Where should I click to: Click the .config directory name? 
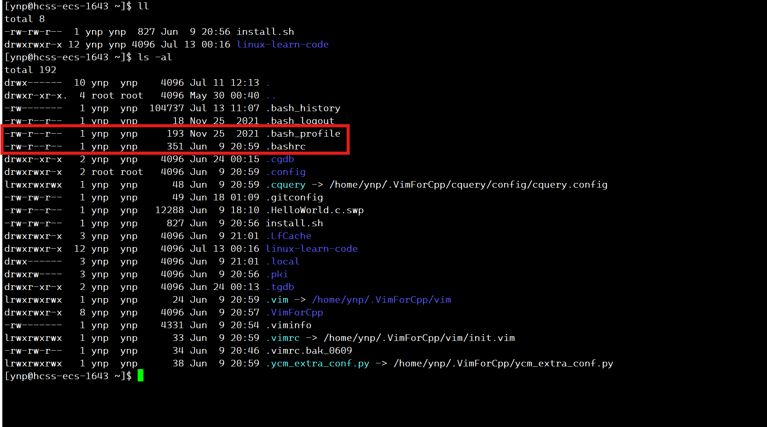[x=286, y=172]
